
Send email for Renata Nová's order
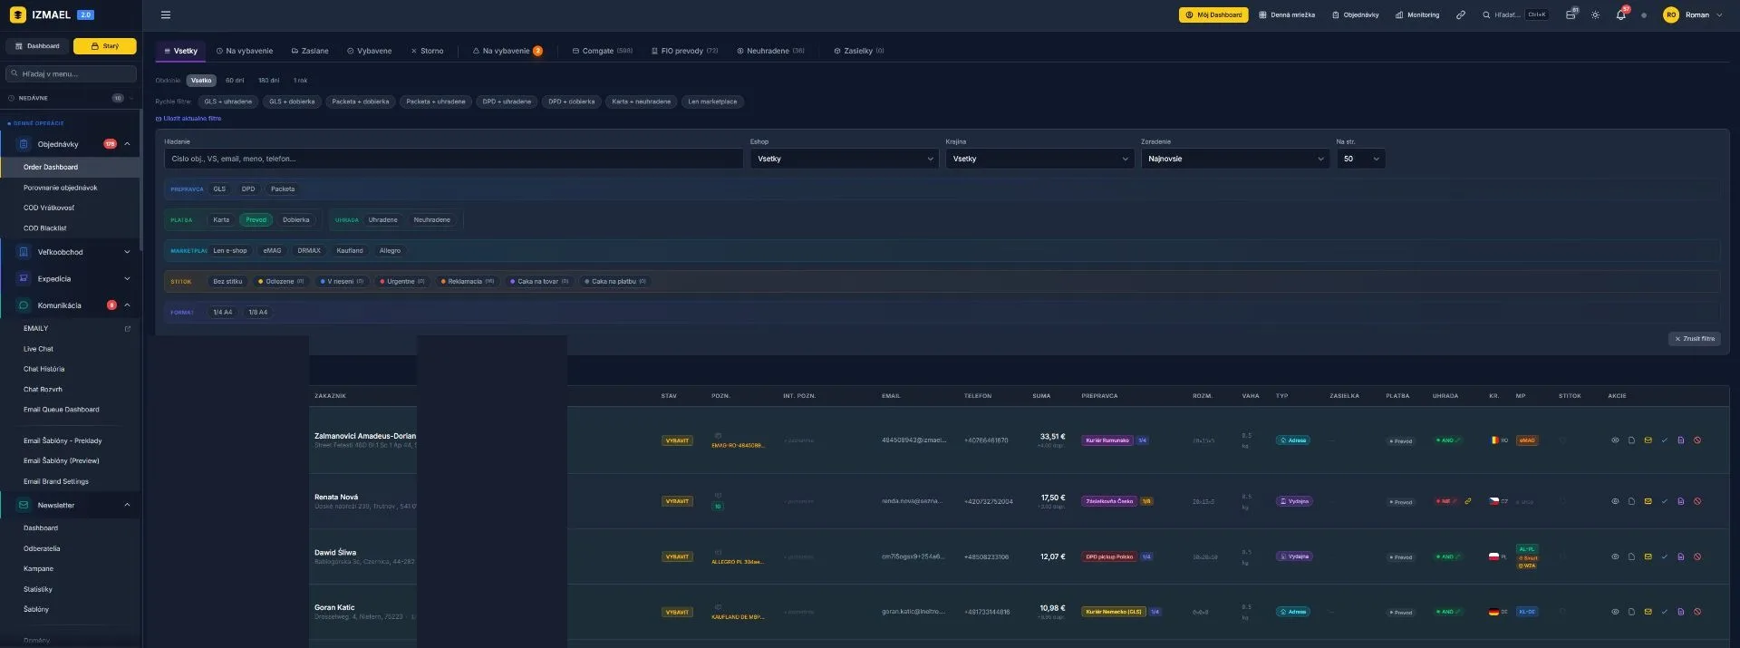pos(1648,501)
